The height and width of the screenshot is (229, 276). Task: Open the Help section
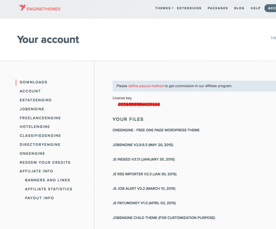[256, 8]
